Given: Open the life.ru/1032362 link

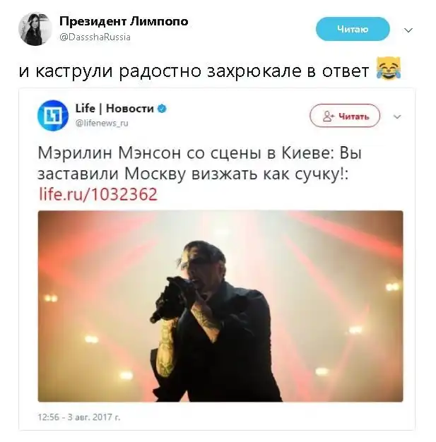Looking at the screenshot, I should 98,194.
